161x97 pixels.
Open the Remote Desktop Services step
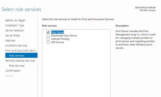point(20,61)
